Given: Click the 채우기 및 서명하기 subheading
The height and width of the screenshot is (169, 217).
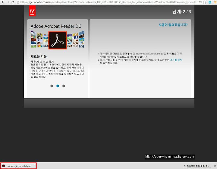Looking at the screenshot, I should click(42, 62).
